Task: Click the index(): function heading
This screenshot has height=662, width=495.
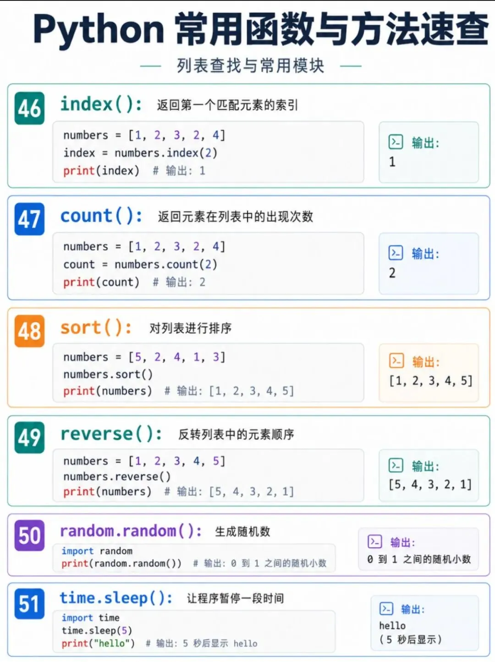Action: coord(101,104)
